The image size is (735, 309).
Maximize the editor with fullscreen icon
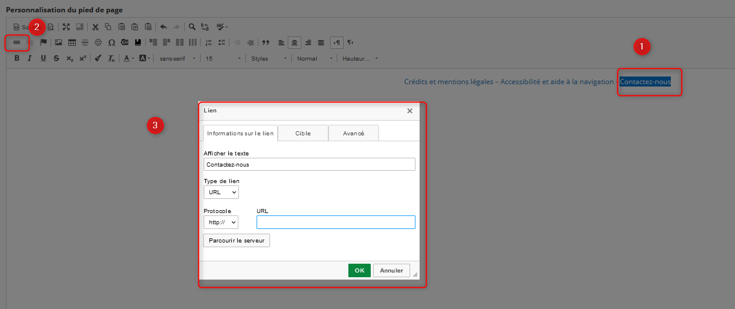[x=66, y=26]
